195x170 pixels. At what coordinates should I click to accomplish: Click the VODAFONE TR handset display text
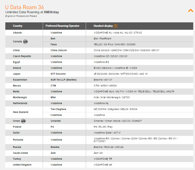click(x=103, y=159)
